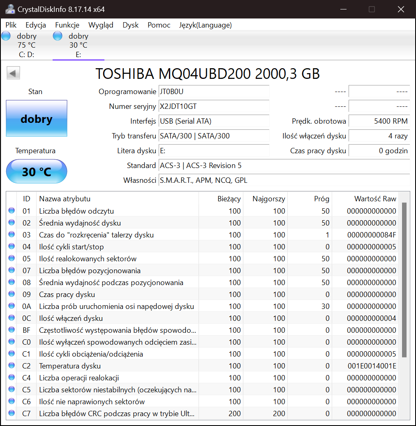Click status orb of attribute C2 row
Screen dimensions: 416x426
(x=12, y=366)
